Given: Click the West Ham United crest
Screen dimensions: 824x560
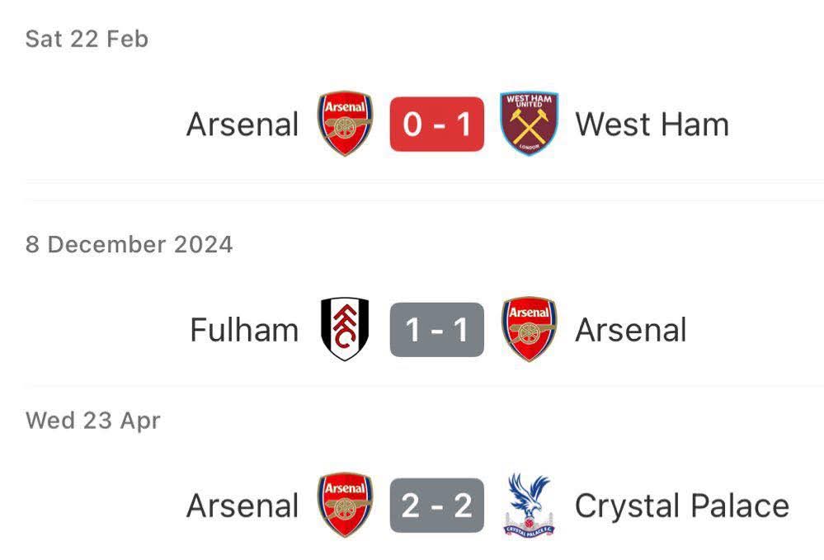Looking at the screenshot, I should coord(529,125).
